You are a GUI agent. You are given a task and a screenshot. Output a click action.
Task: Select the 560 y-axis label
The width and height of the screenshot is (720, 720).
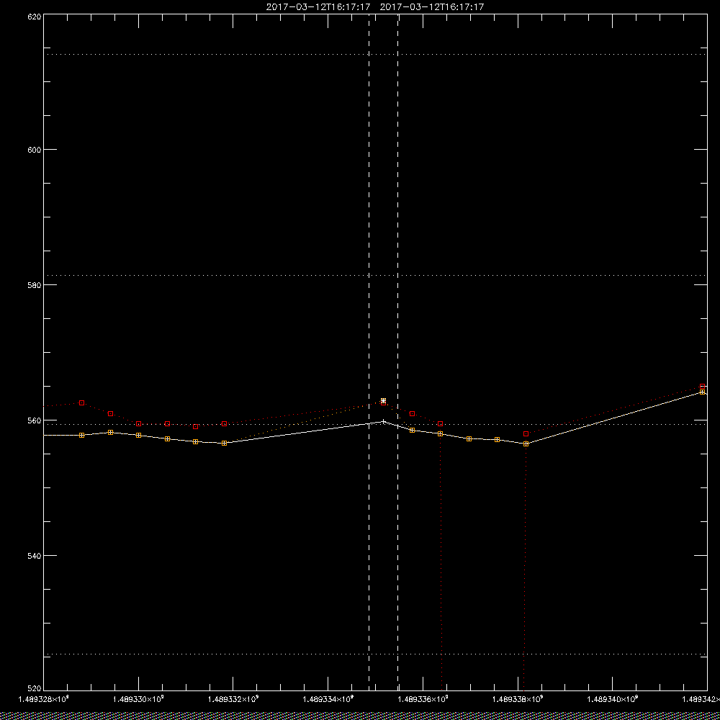coord(35,420)
